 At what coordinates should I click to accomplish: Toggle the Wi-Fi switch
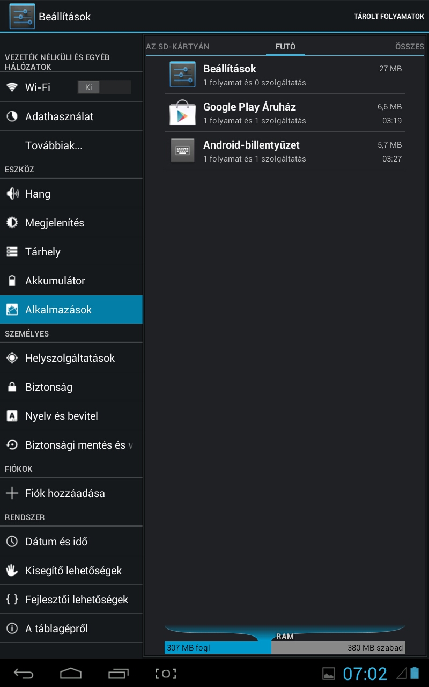[104, 87]
